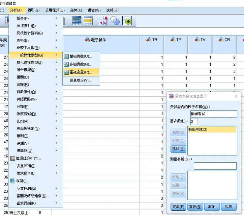This screenshot has height=215, width=244.
Task: Select 多重插補(T) menu item
Action: click(36, 166)
